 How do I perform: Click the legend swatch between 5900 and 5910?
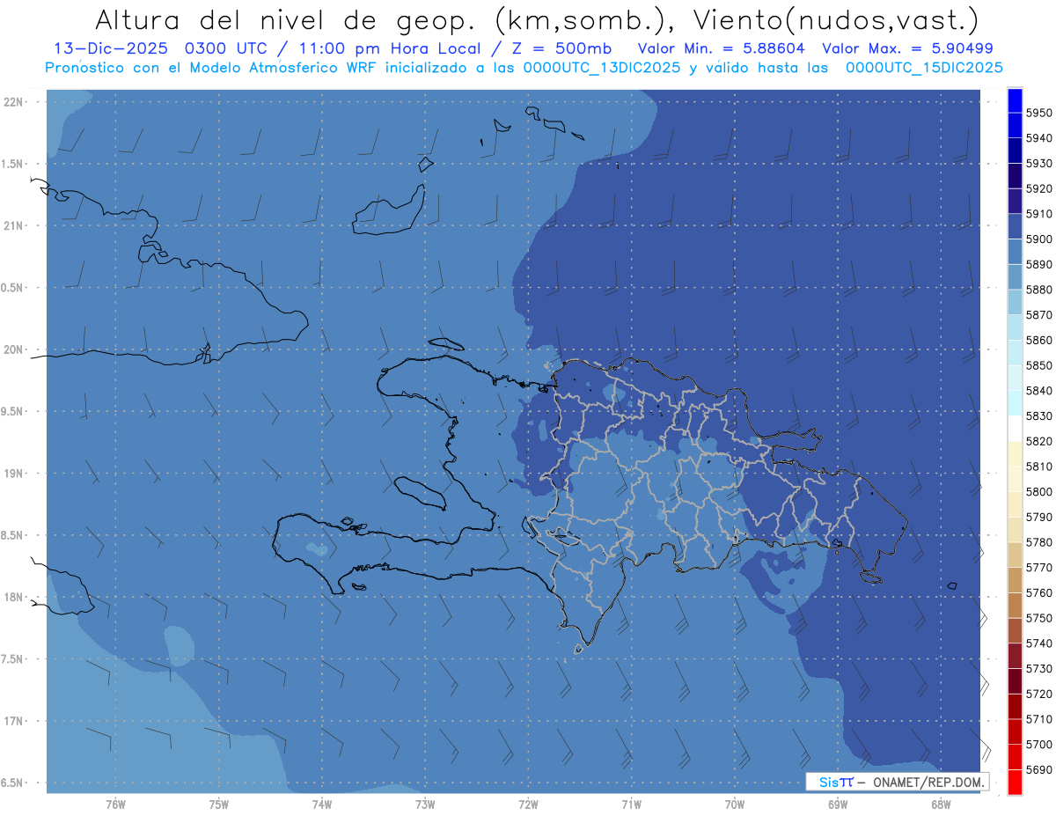click(x=1015, y=227)
